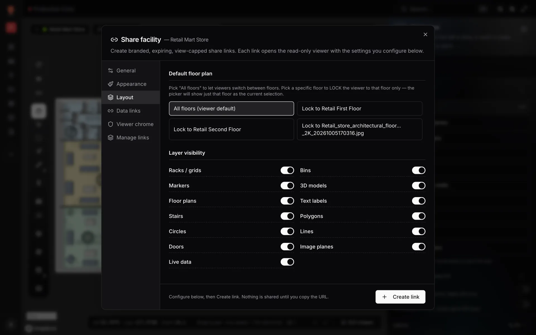Image resolution: width=536 pixels, height=335 pixels.
Task: Switch to the Appearance tab
Action: 131,84
